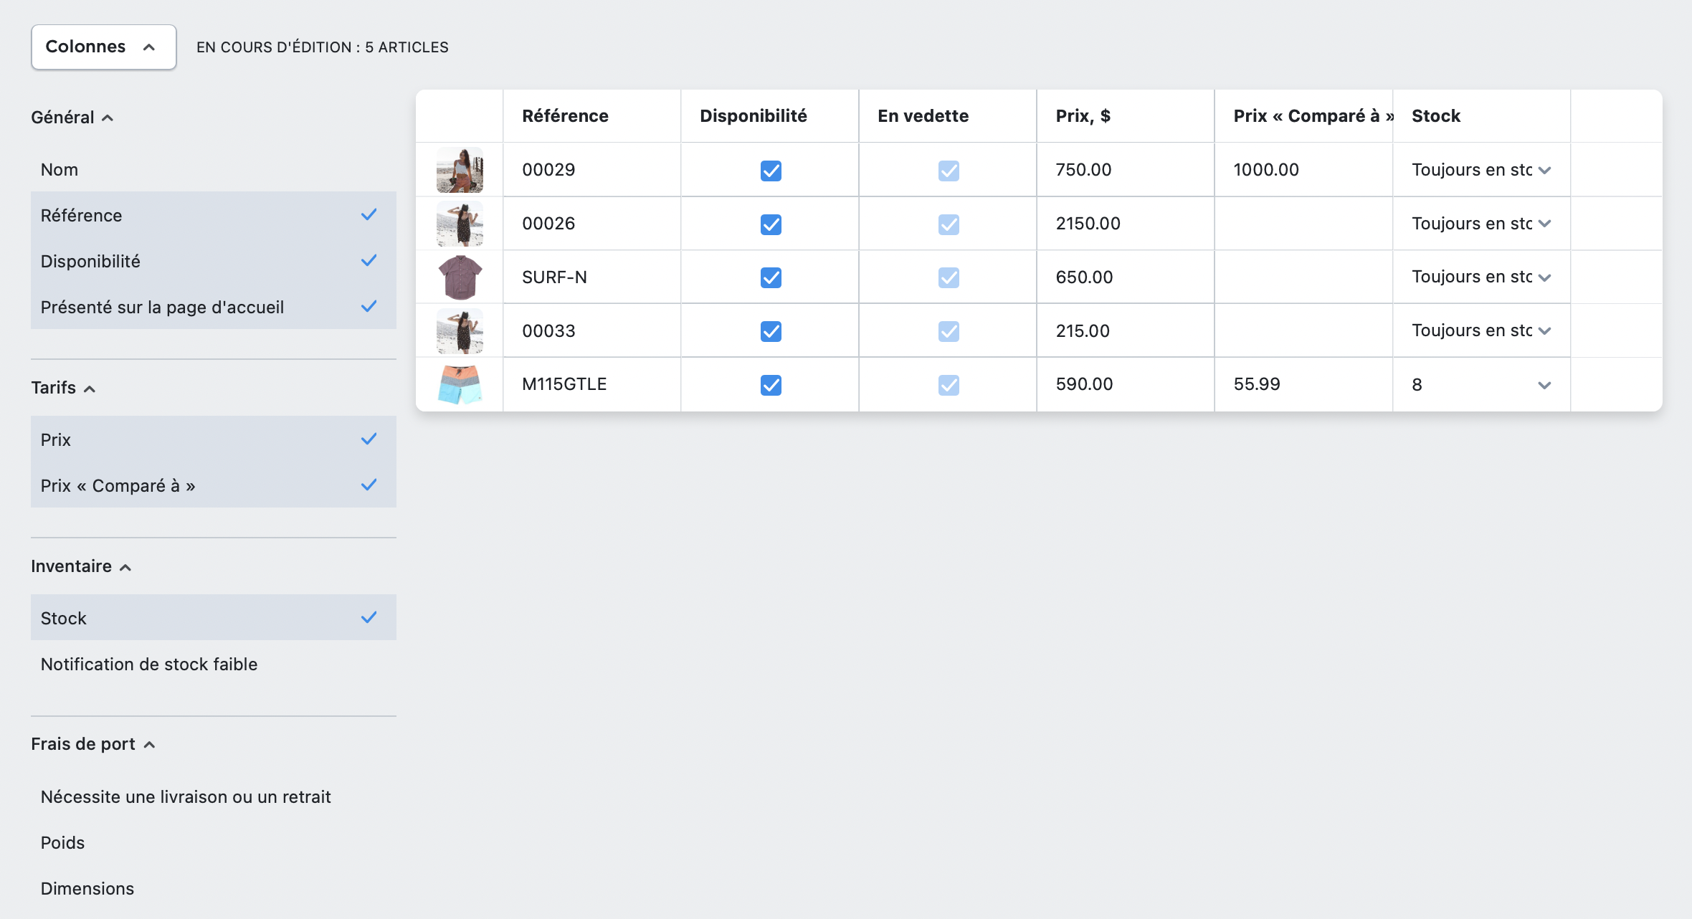Edit the reference field 00033
The image size is (1692, 919).
point(591,330)
